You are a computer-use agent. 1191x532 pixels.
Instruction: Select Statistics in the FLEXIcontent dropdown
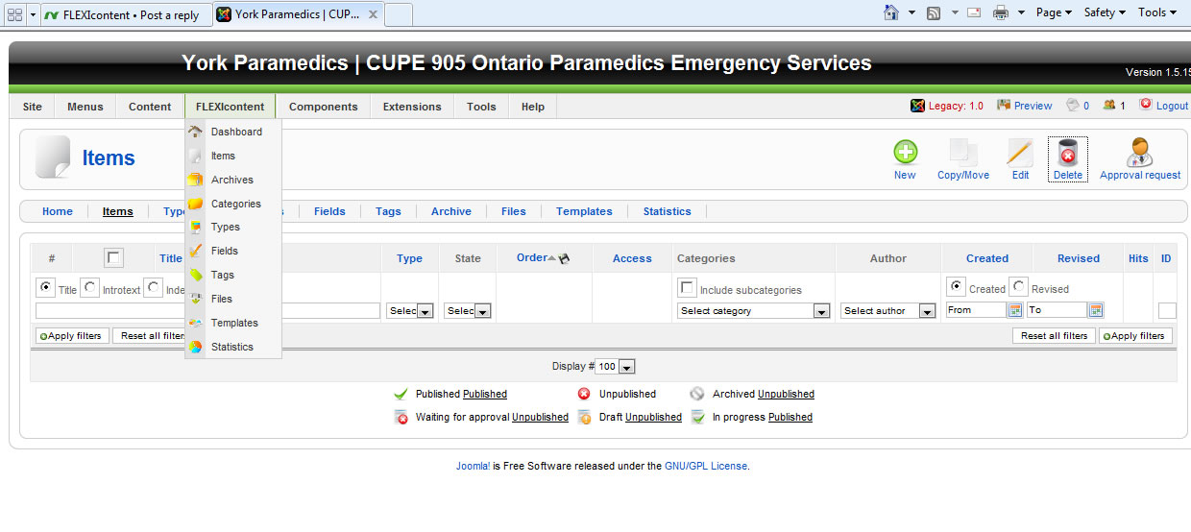coord(233,347)
